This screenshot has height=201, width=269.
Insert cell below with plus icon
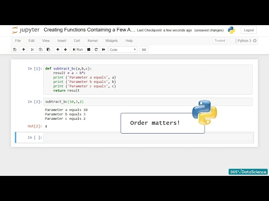tap(24, 49)
